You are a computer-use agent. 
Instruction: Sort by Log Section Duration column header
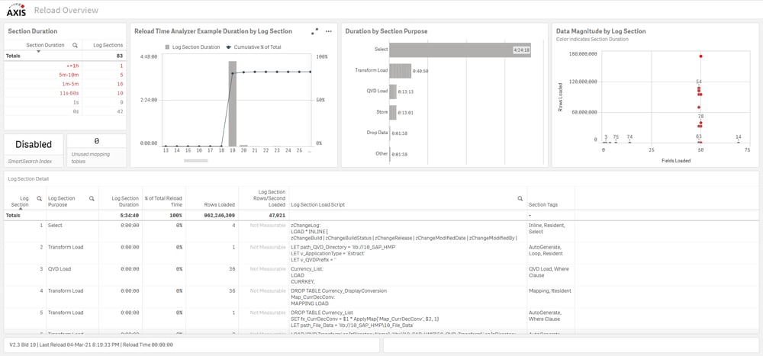pyautogui.click(x=125, y=201)
